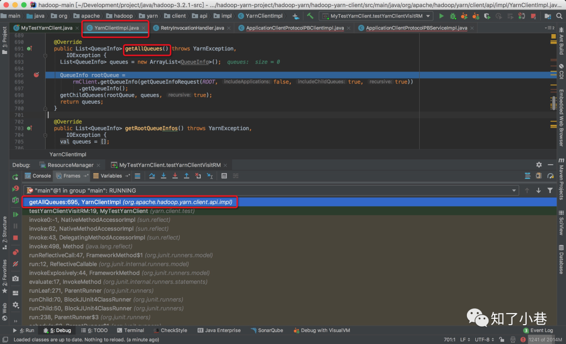The image size is (566, 344).
Task: Open Evaluate Expression calculator icon
Action: click(224, 176)
